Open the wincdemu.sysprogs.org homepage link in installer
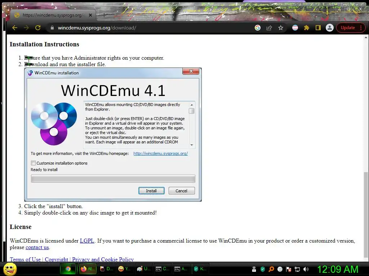 160,153
